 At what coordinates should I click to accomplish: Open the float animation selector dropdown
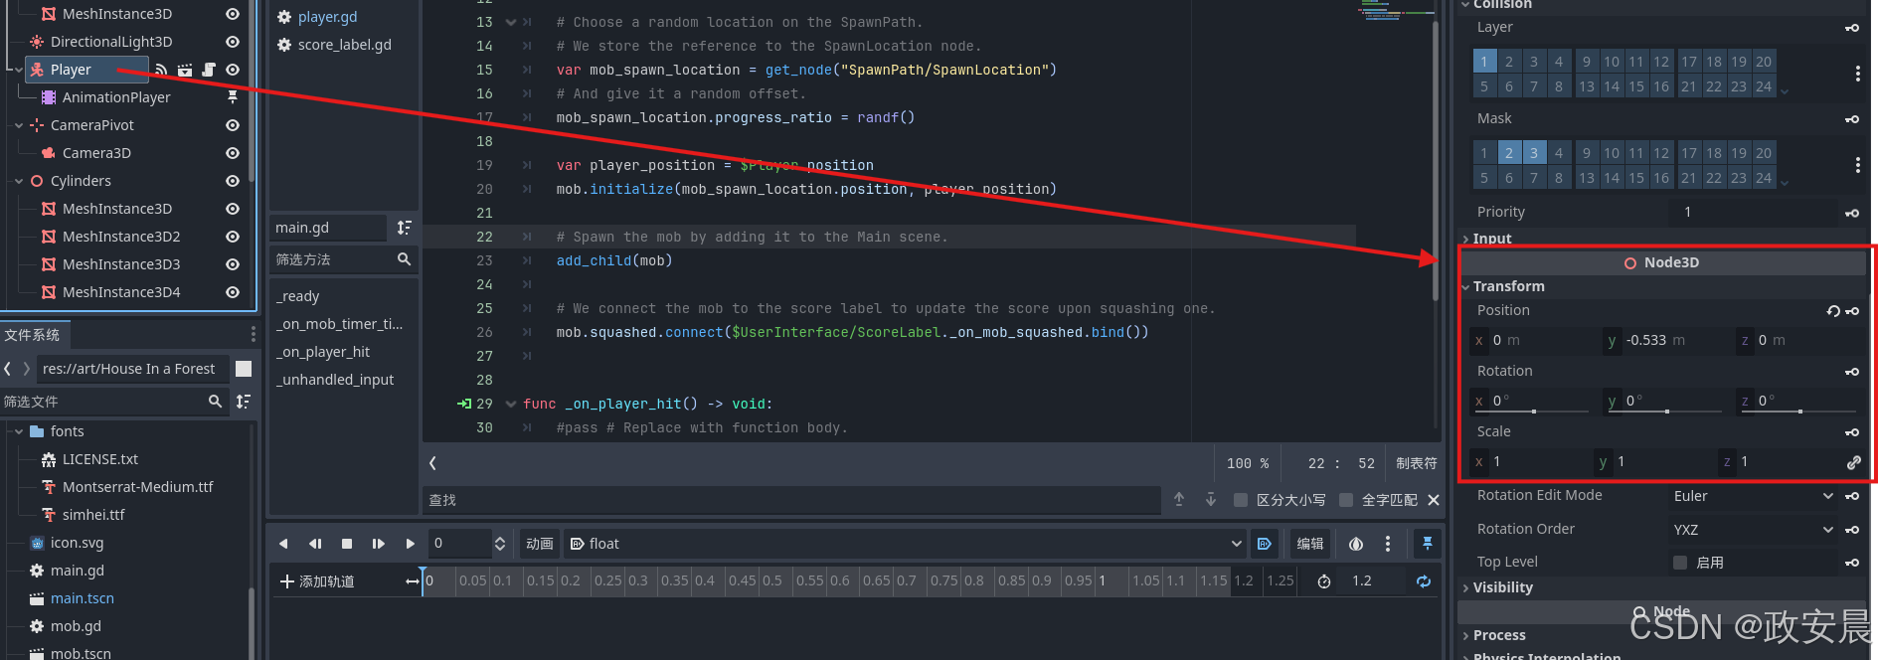906,544
